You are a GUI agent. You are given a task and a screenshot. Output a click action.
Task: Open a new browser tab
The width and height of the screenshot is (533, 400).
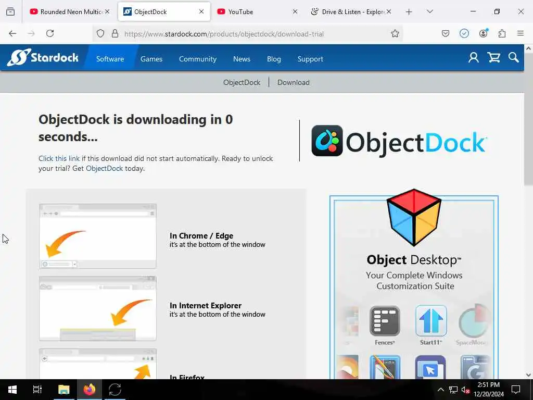pos(409,12)
